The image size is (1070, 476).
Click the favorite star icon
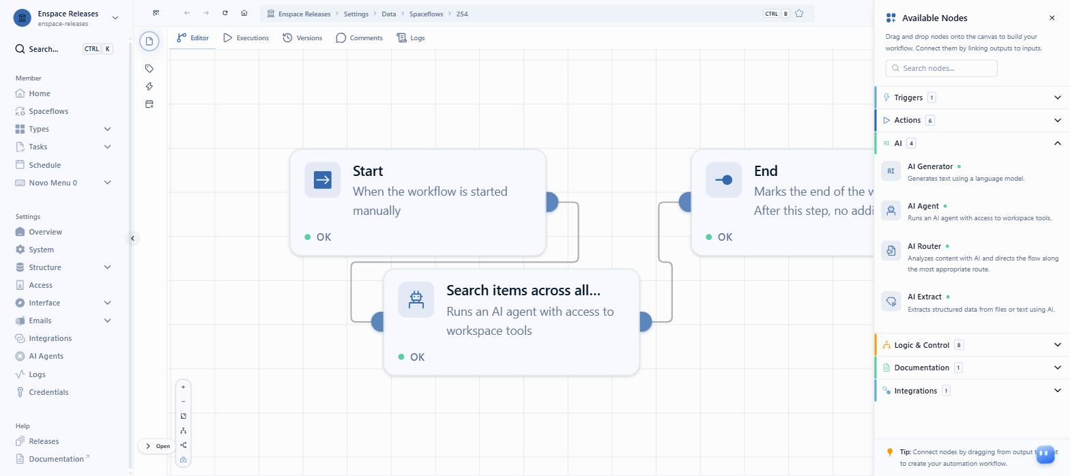[x=799, y=14]
